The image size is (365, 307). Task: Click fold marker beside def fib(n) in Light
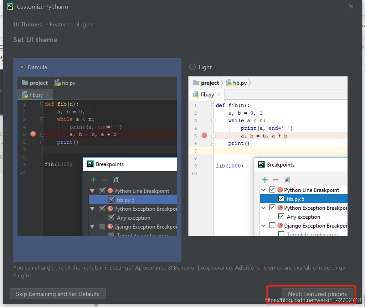pyautogui.click(x=213, y=106)
